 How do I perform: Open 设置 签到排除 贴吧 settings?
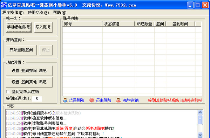29,71
